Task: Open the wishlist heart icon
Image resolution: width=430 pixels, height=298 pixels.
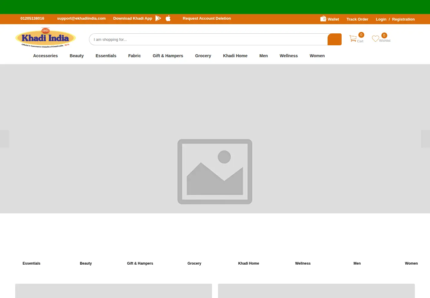Action: 375,39
